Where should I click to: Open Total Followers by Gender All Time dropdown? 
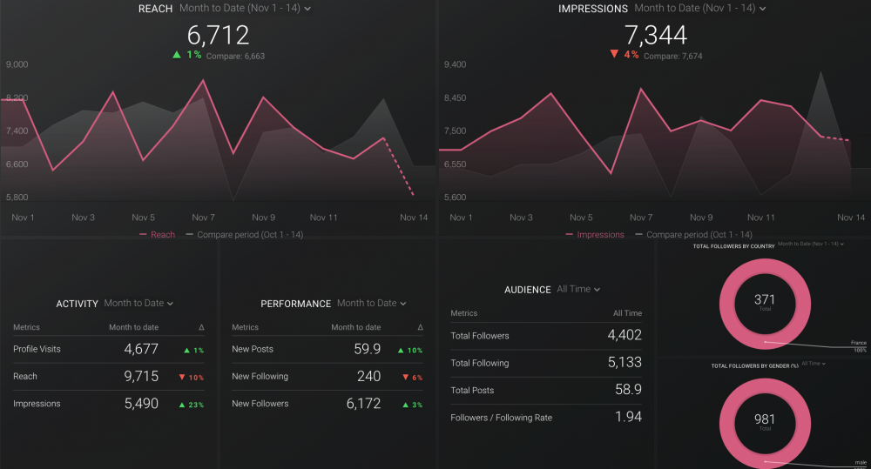point(814,364)
